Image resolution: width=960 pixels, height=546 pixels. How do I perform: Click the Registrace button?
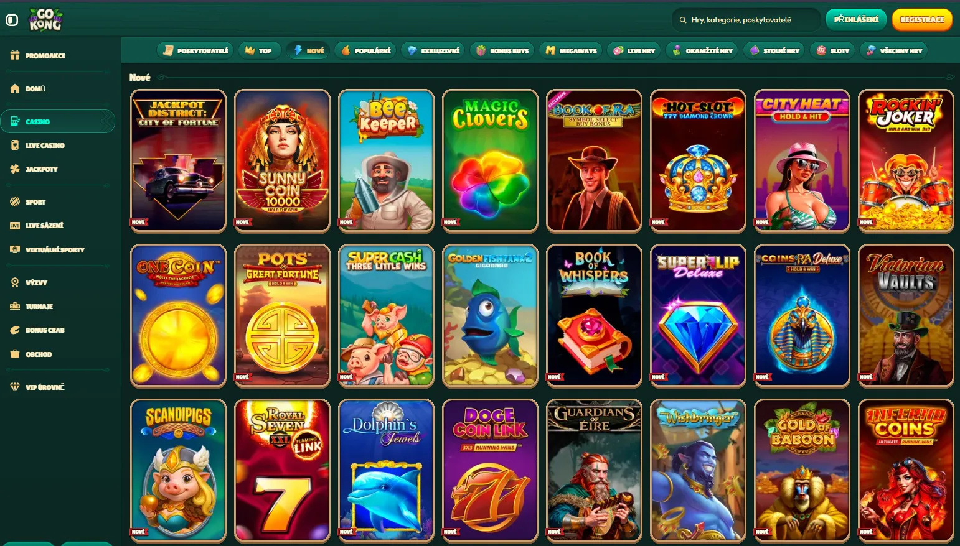pos(922,19)
